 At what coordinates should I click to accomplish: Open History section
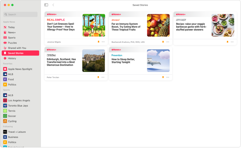click(20, 58)
